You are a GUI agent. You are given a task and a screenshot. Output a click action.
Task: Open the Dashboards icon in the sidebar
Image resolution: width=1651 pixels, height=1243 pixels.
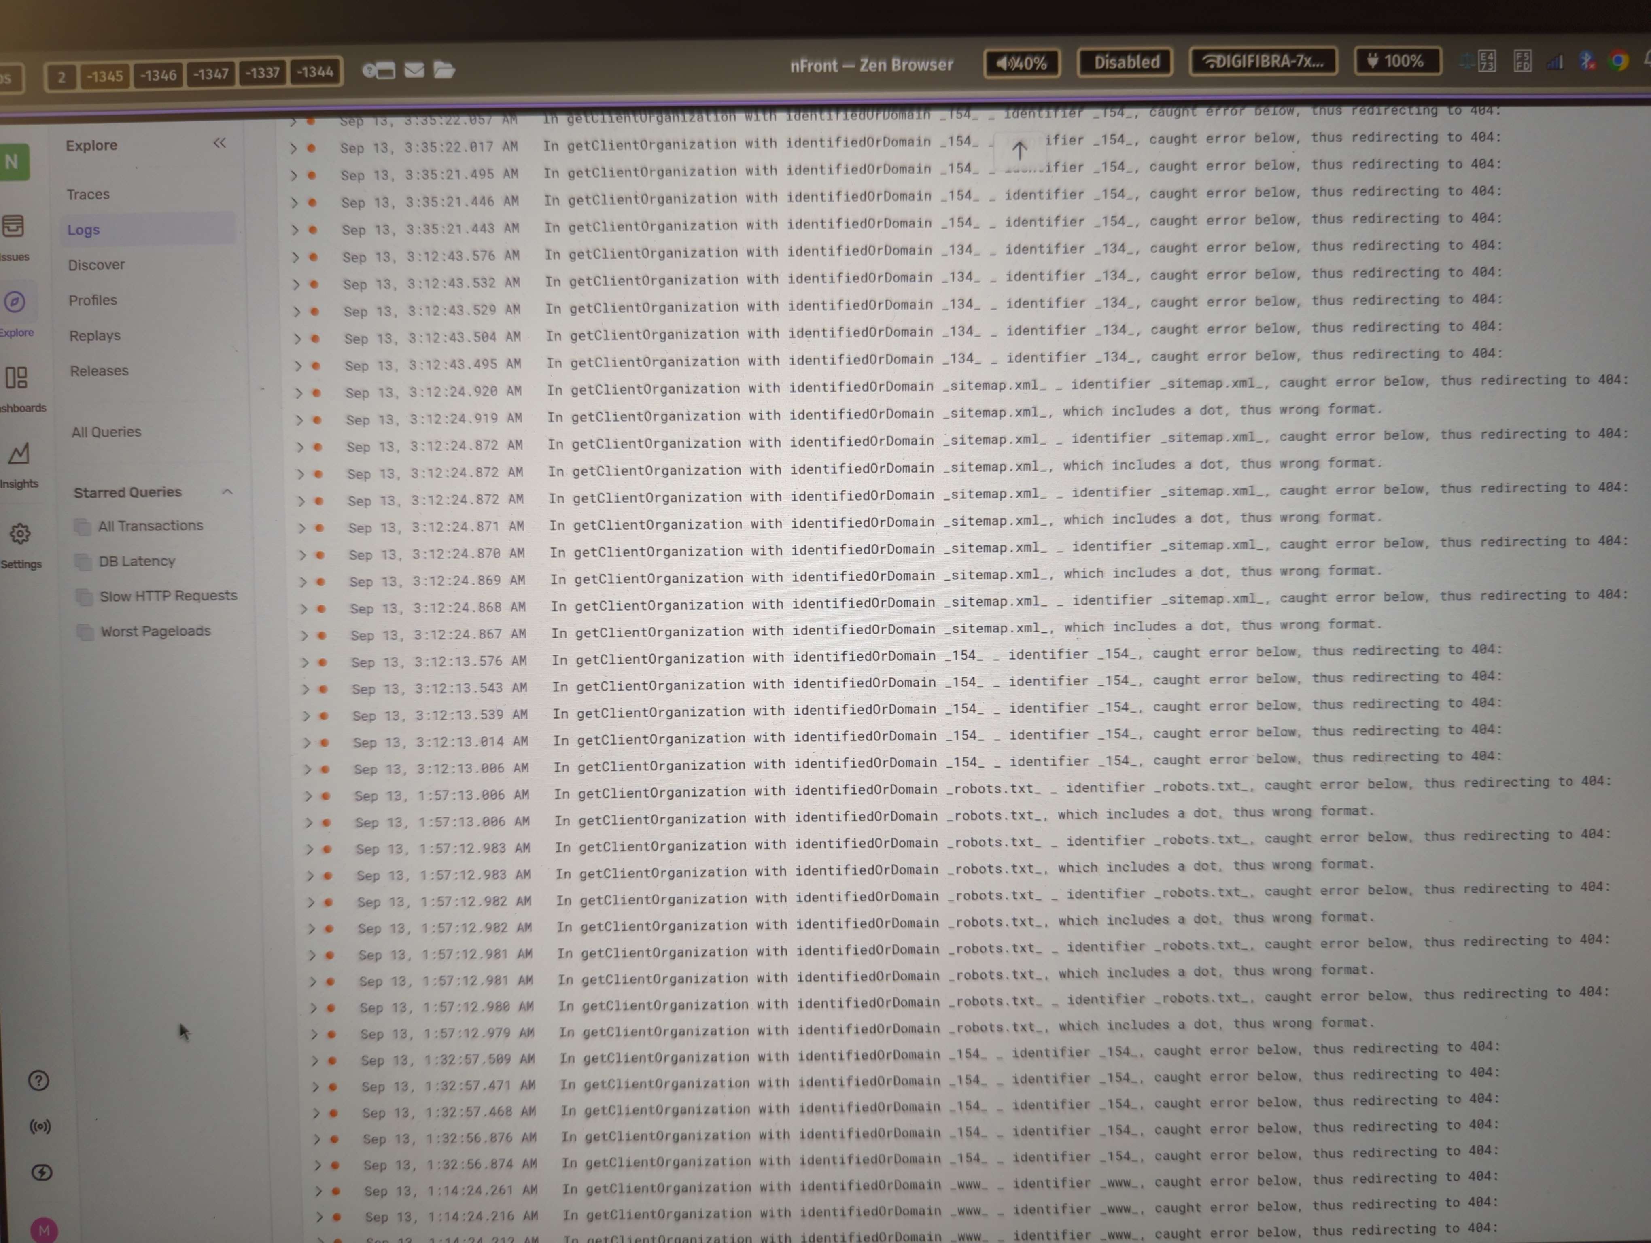(x=17, y=378)
